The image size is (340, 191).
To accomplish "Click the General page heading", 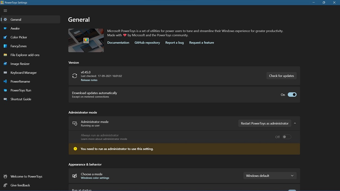I will (x=79, y=20).
